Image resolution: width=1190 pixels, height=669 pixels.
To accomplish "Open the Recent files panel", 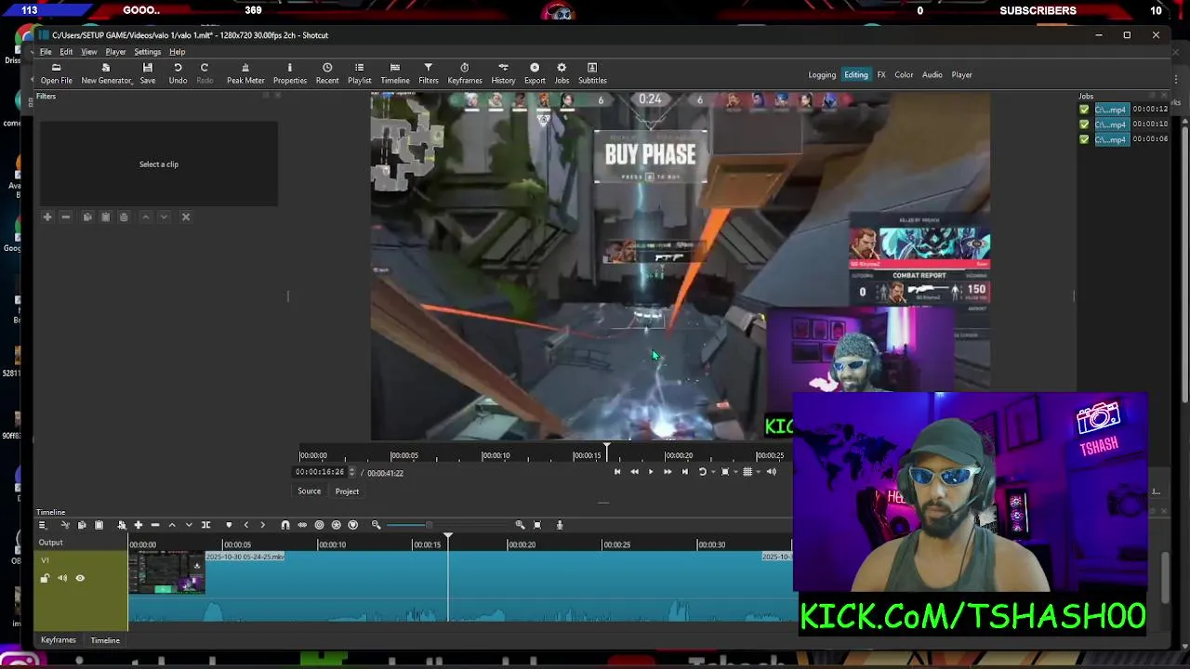I will [x=327, y=73].
